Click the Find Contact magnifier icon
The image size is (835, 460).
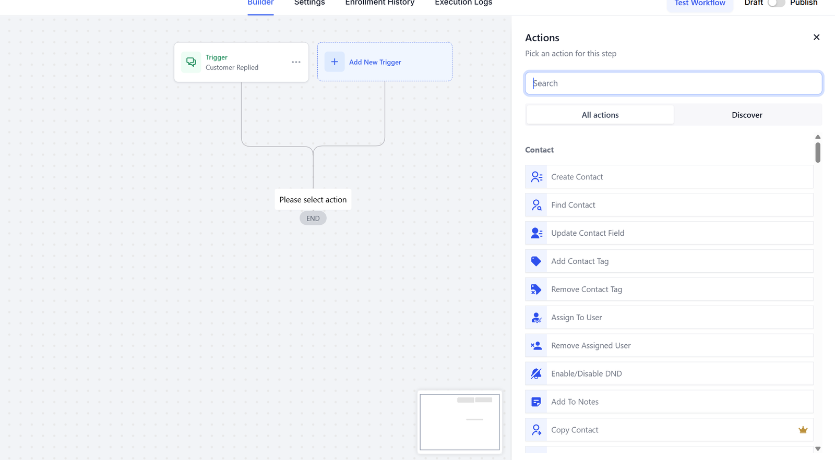pos(536,205)
